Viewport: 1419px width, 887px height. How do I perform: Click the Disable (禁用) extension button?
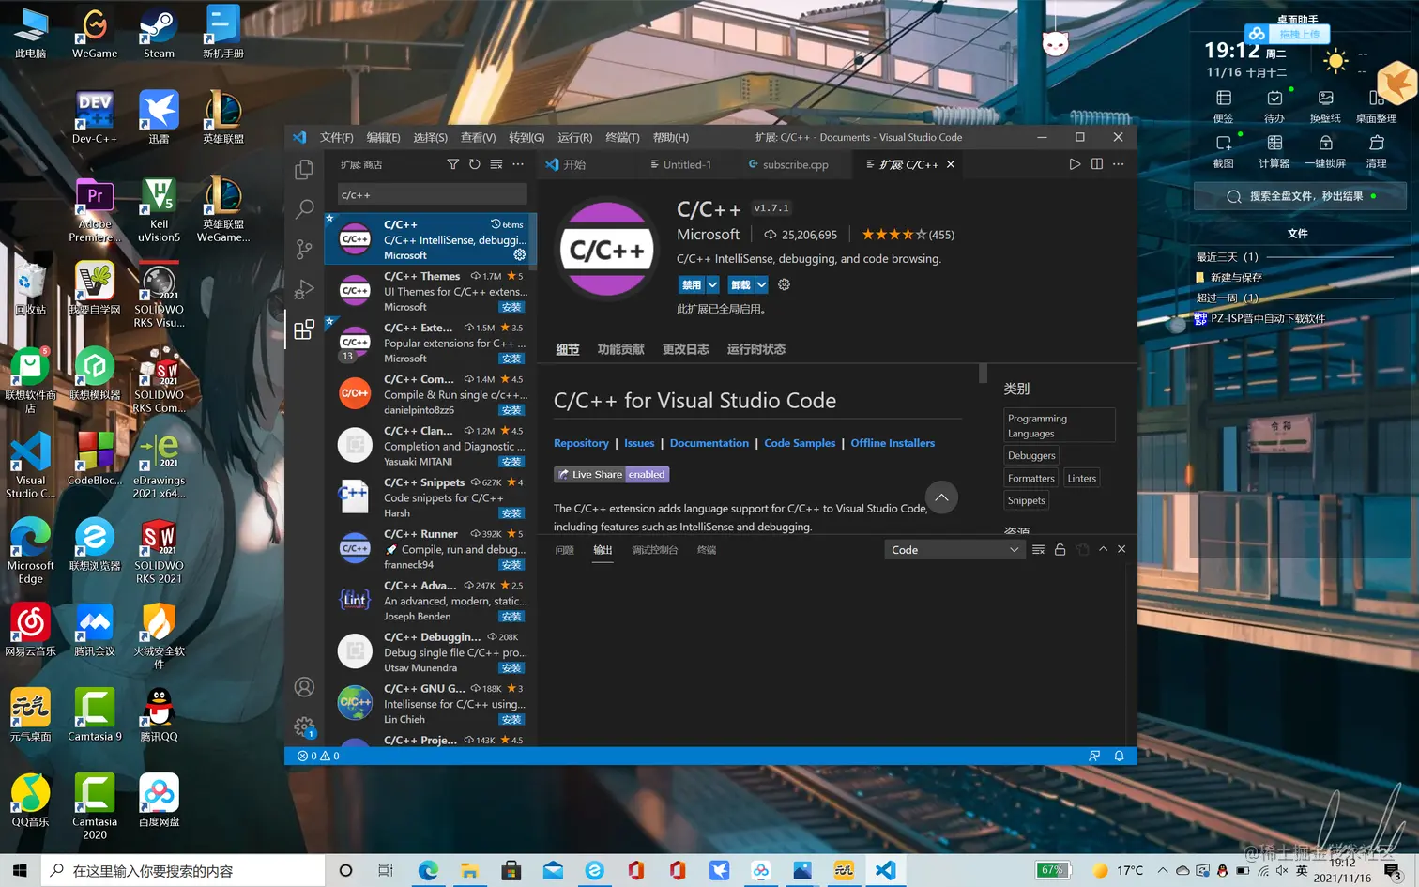[692, 284]
